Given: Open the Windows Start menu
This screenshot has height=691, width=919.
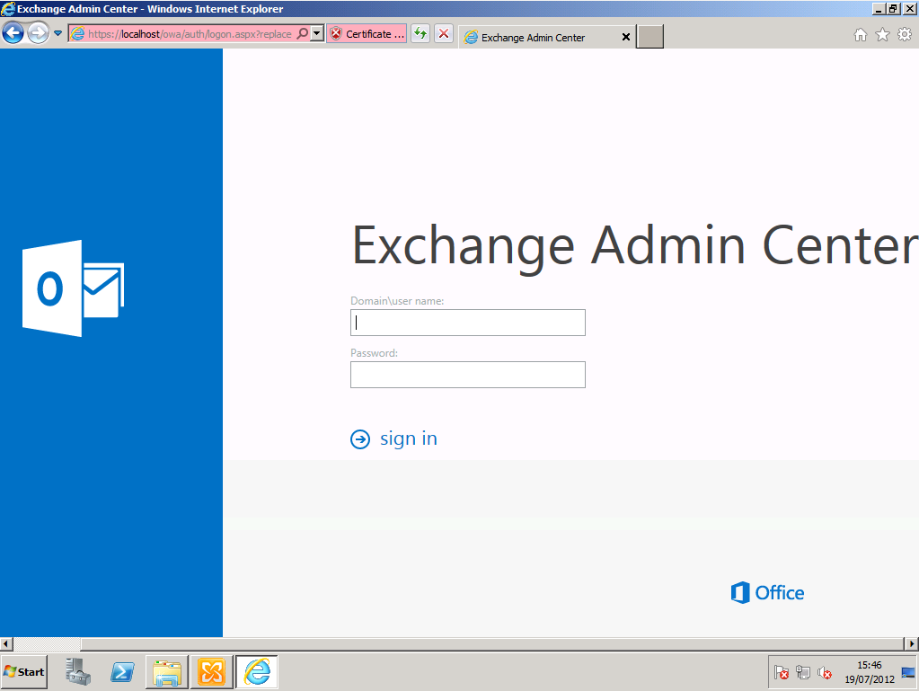Looking at the screenshot, I should coord(23,671).
